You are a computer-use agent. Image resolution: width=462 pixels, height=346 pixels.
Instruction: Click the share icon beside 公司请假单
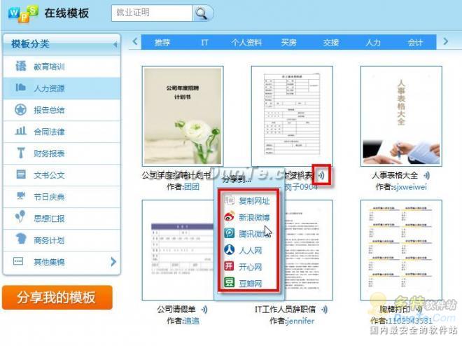click(204, 309)
